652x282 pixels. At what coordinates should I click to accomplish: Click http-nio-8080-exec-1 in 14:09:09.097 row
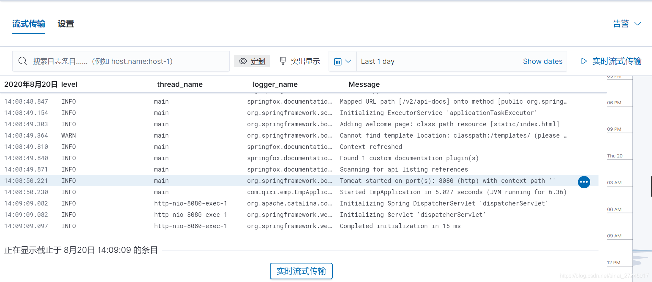point(190,226)
